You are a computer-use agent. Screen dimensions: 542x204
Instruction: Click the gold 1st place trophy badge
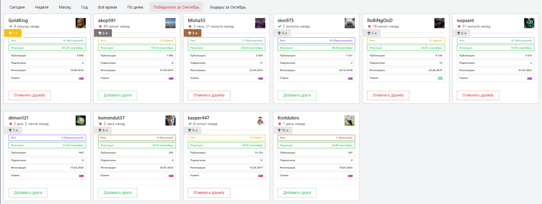pos(13,33)
